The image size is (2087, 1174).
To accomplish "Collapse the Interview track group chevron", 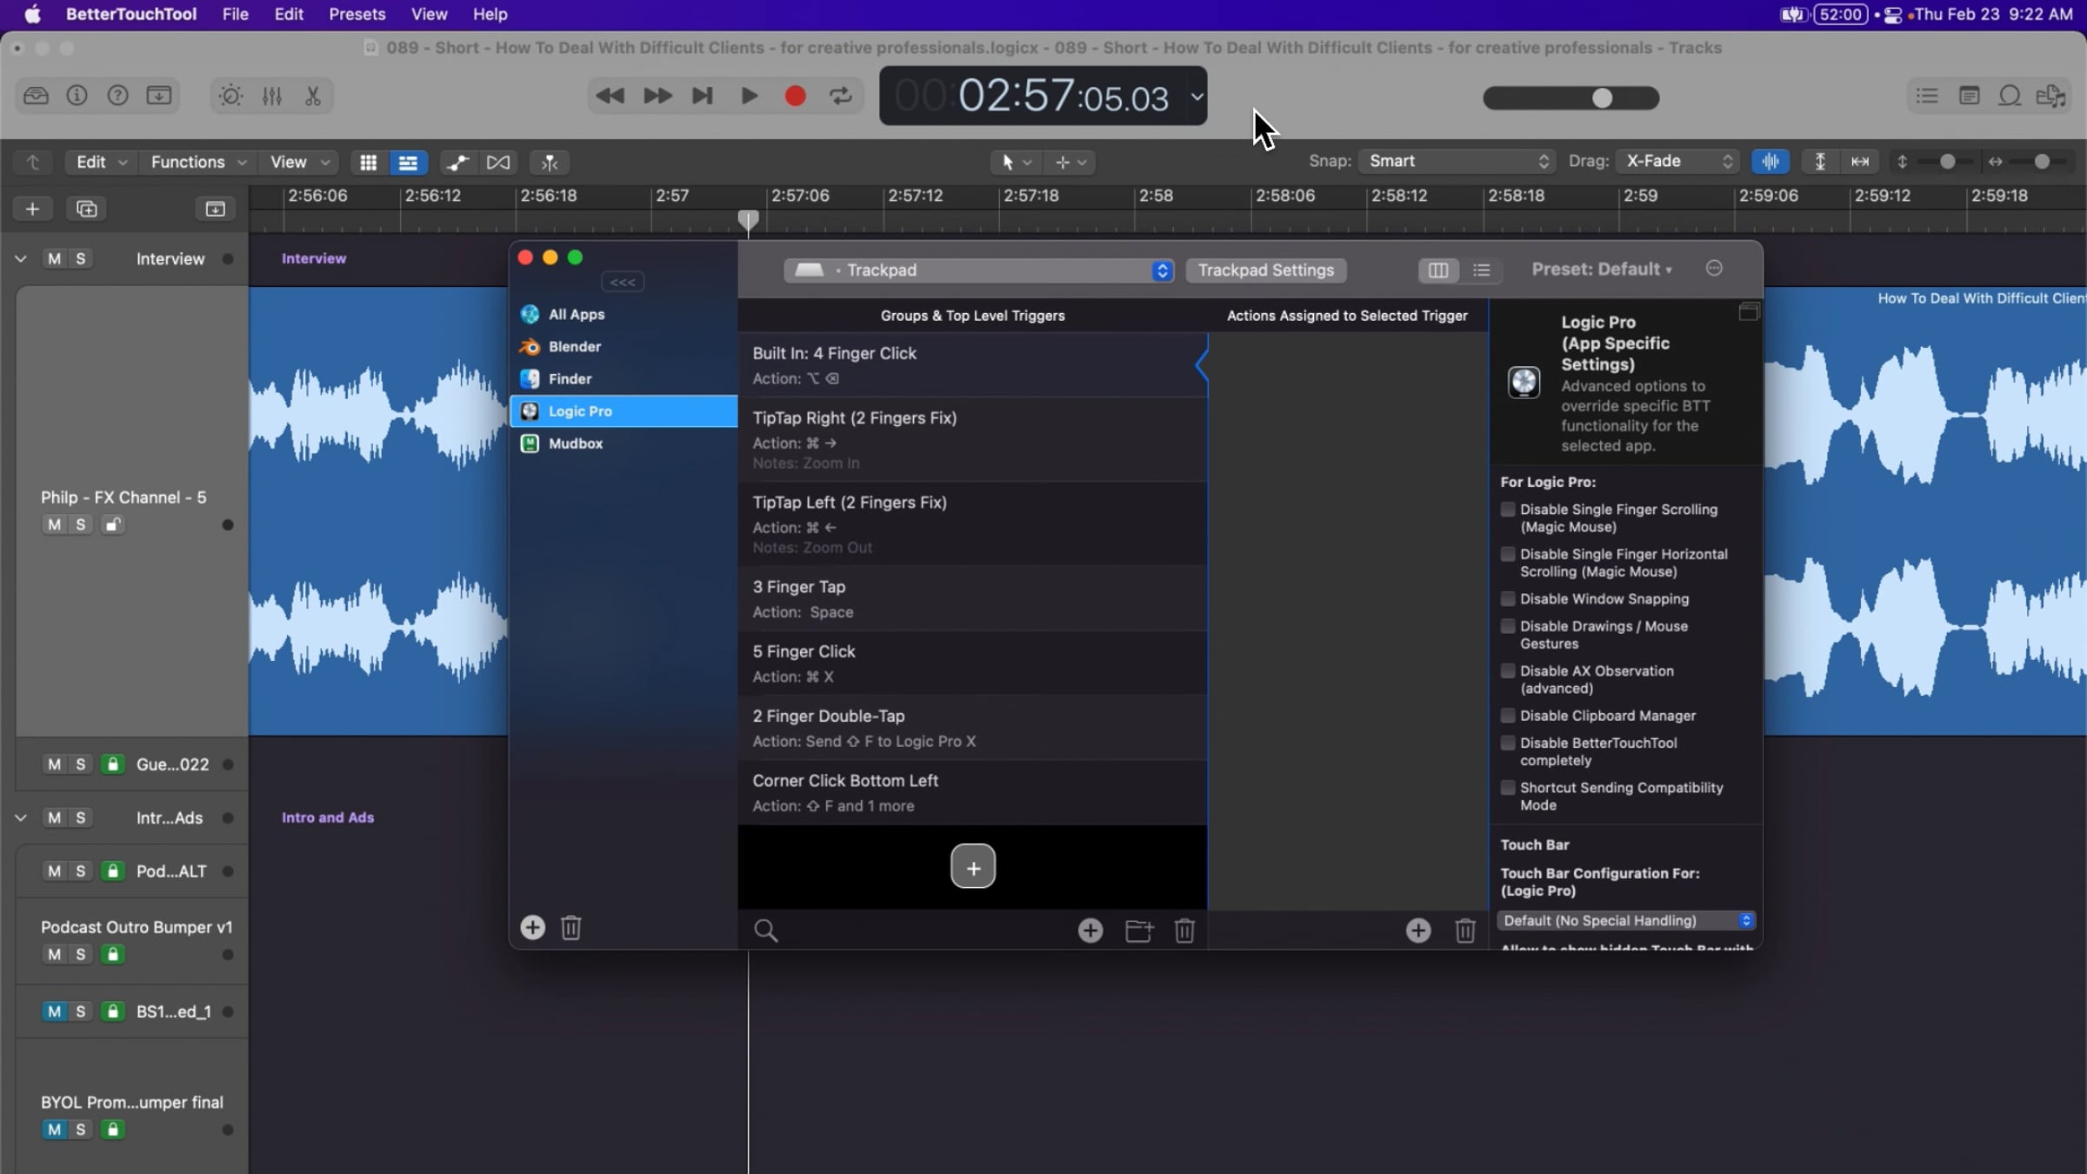I will (x=21, y=258).
